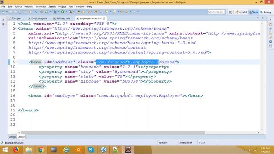Image resolution: width=274 pixels, height=154 pixels.
Task: Open the Navigate menu
Action: (x=41, y=7)
